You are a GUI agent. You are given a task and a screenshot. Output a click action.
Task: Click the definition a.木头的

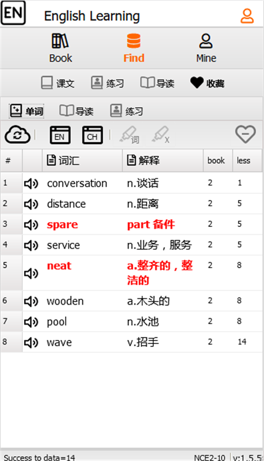tap(148, 301)
